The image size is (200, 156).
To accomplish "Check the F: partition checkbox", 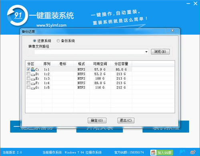I will (x=28, y=83).
